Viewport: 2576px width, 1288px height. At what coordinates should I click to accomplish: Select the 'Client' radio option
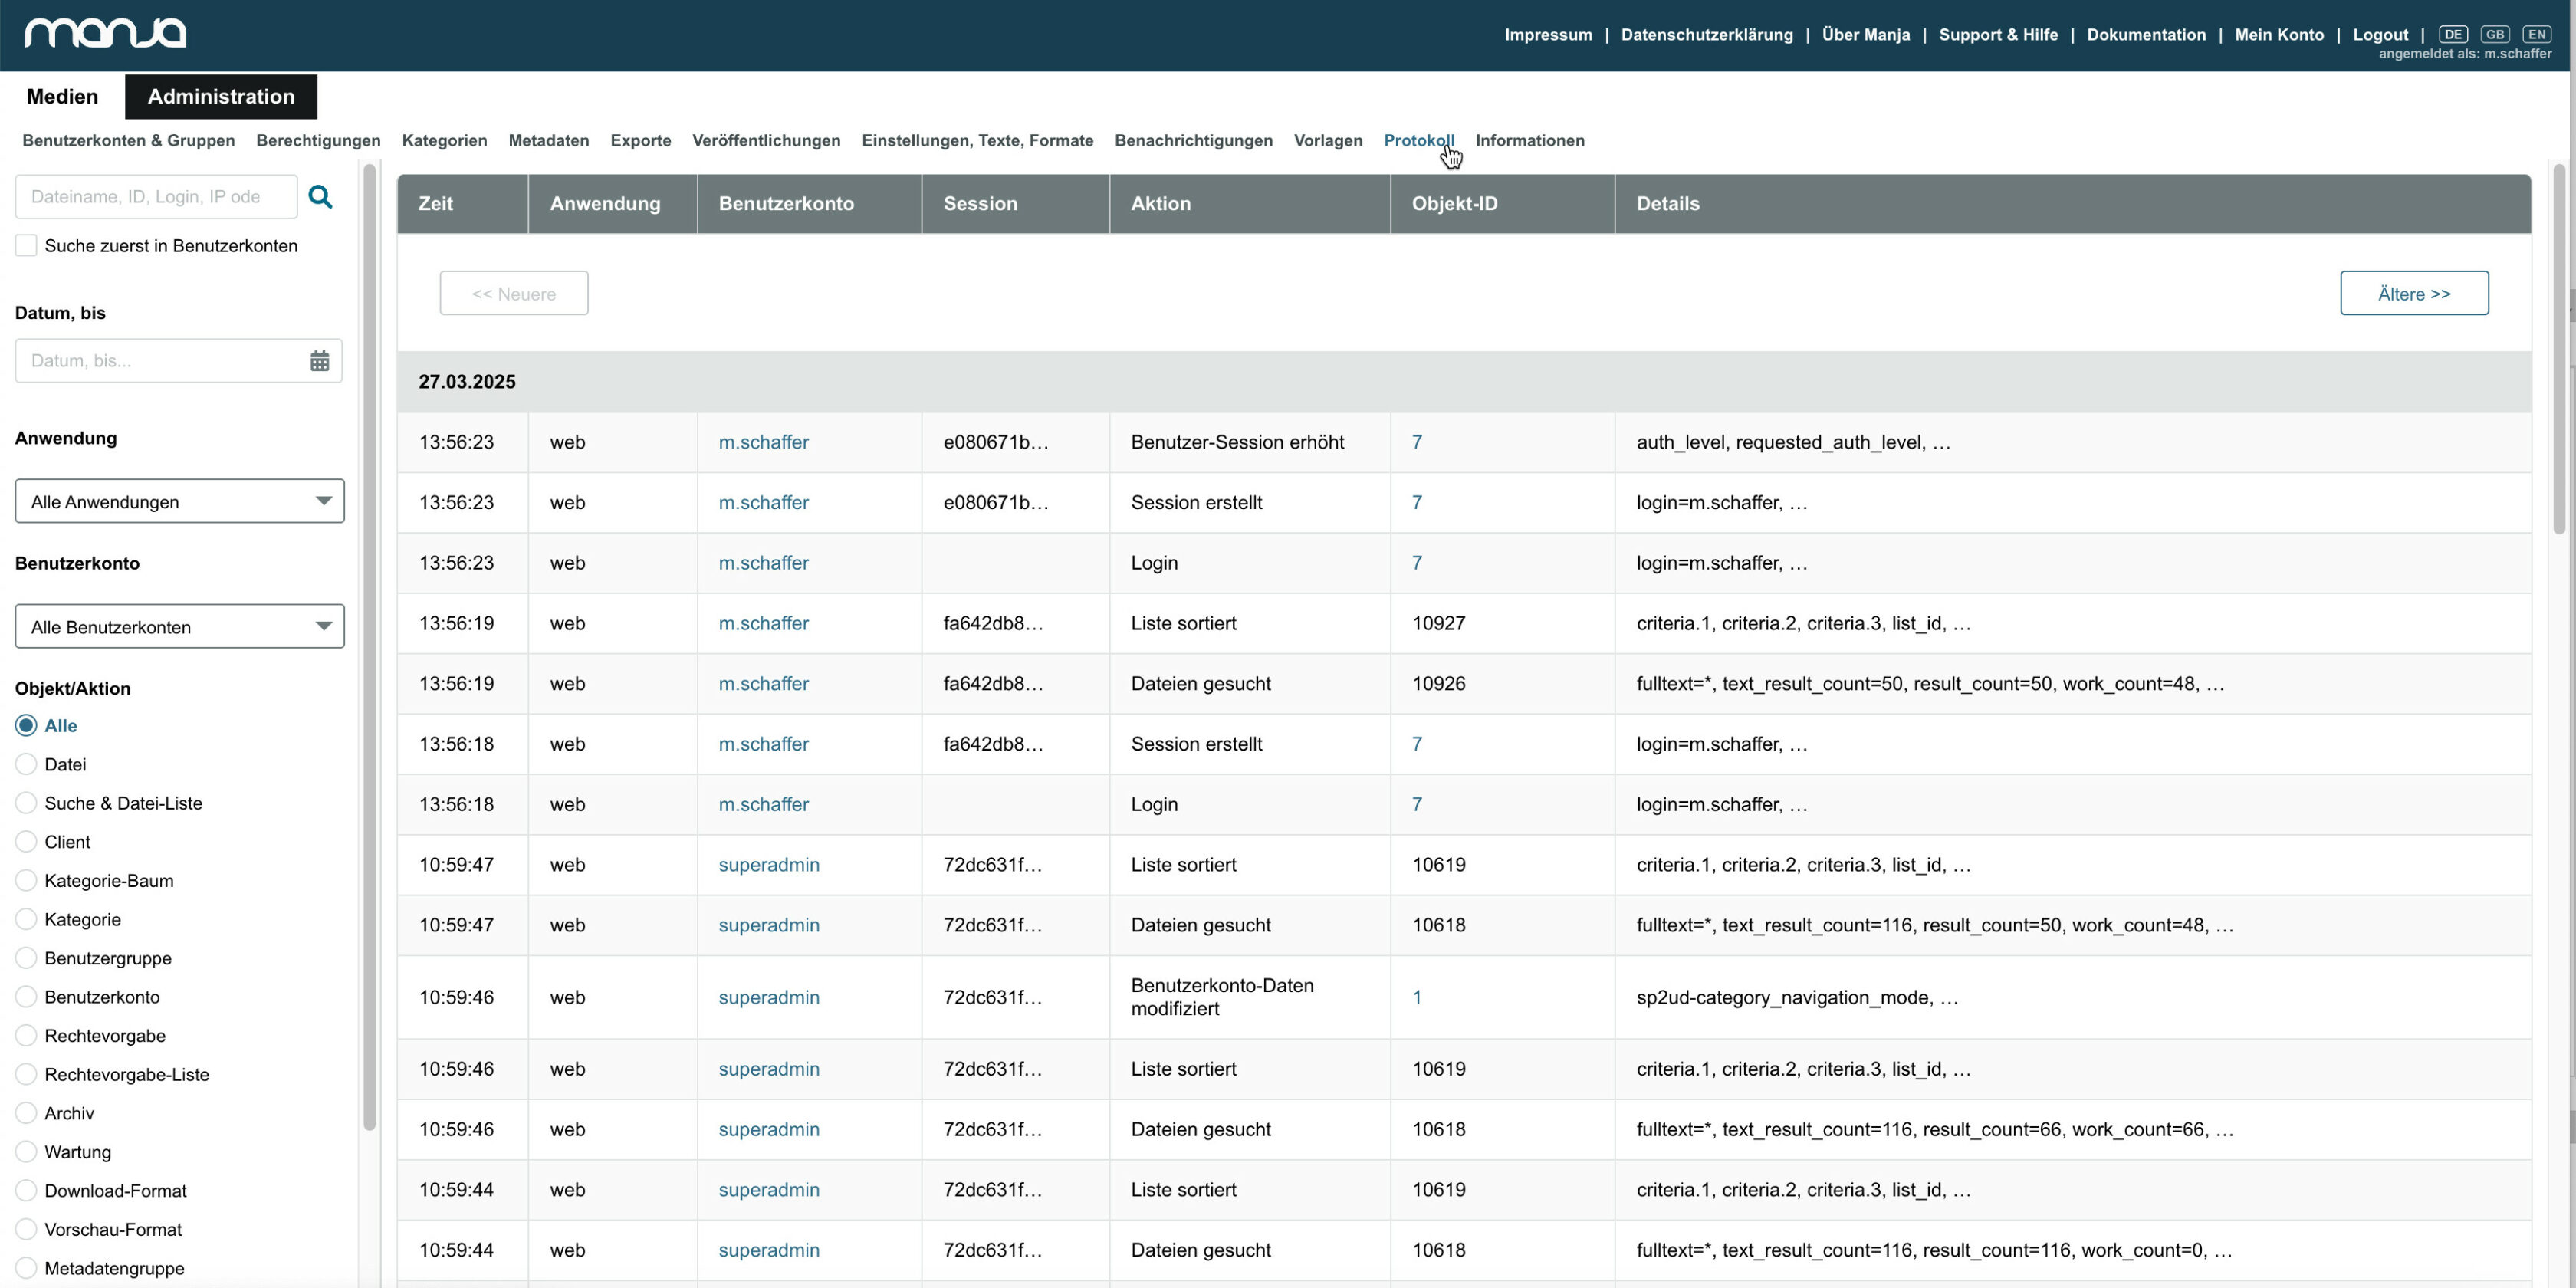tap(26, 842)
